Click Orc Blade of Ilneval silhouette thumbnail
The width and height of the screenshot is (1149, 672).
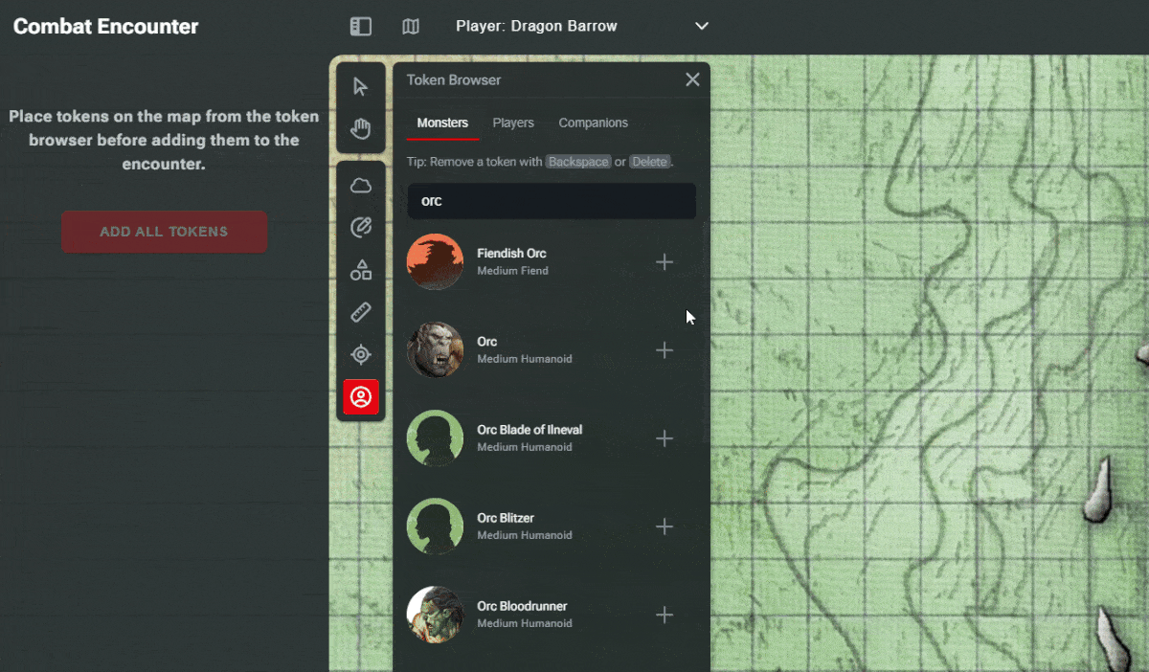[435, 438]
